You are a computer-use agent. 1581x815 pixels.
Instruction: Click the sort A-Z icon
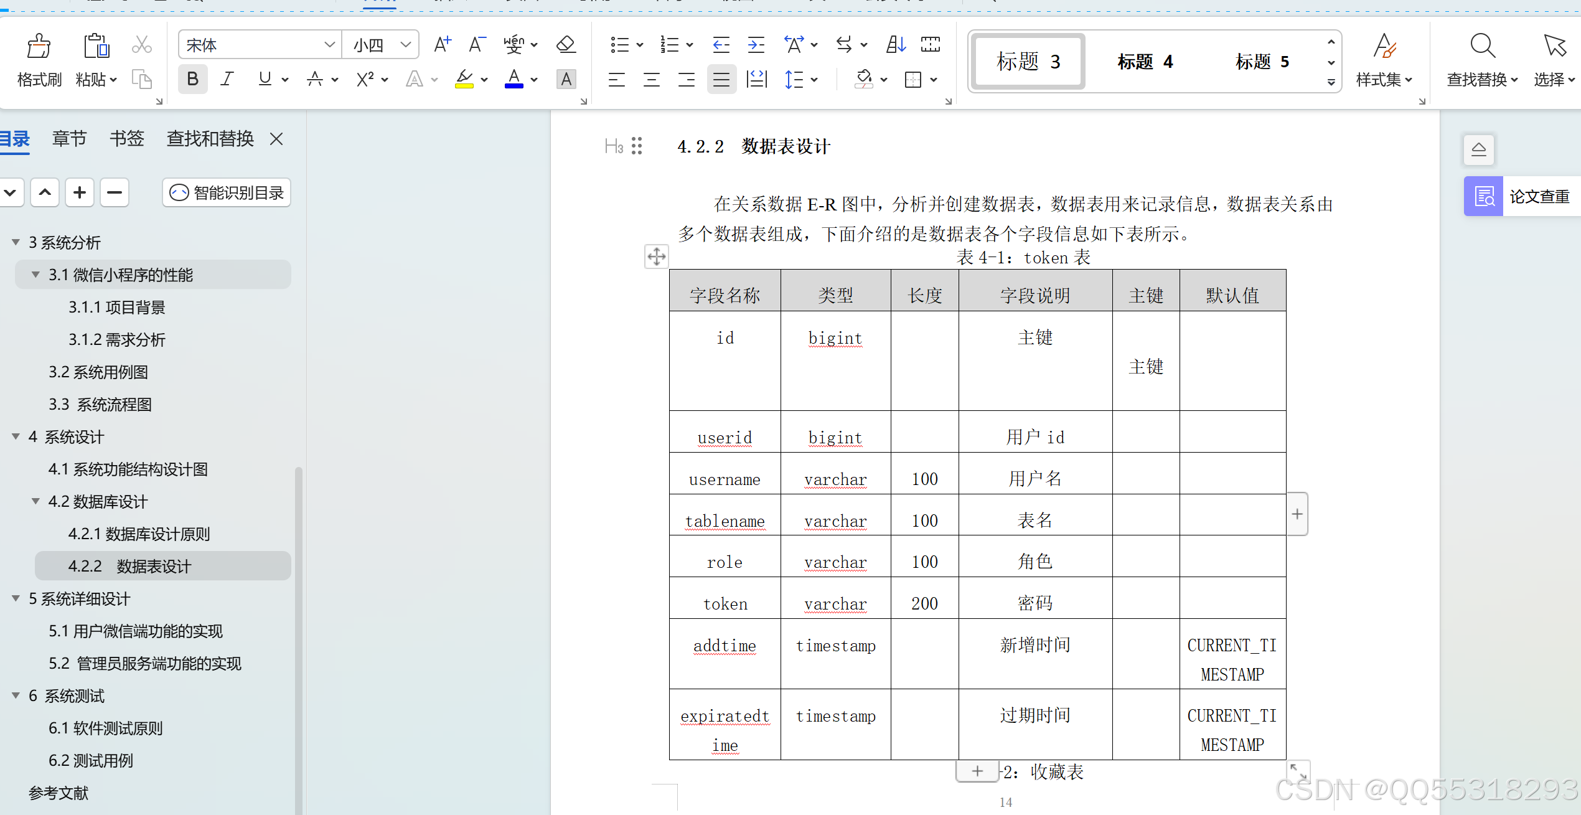896,45
